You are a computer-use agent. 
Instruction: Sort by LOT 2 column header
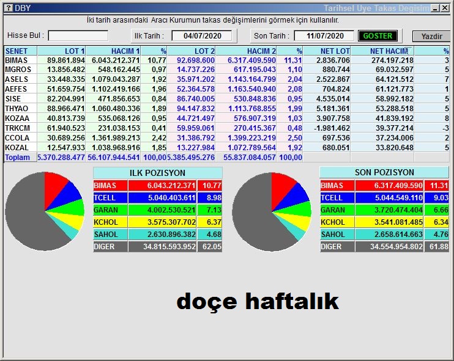coord(192,51)
